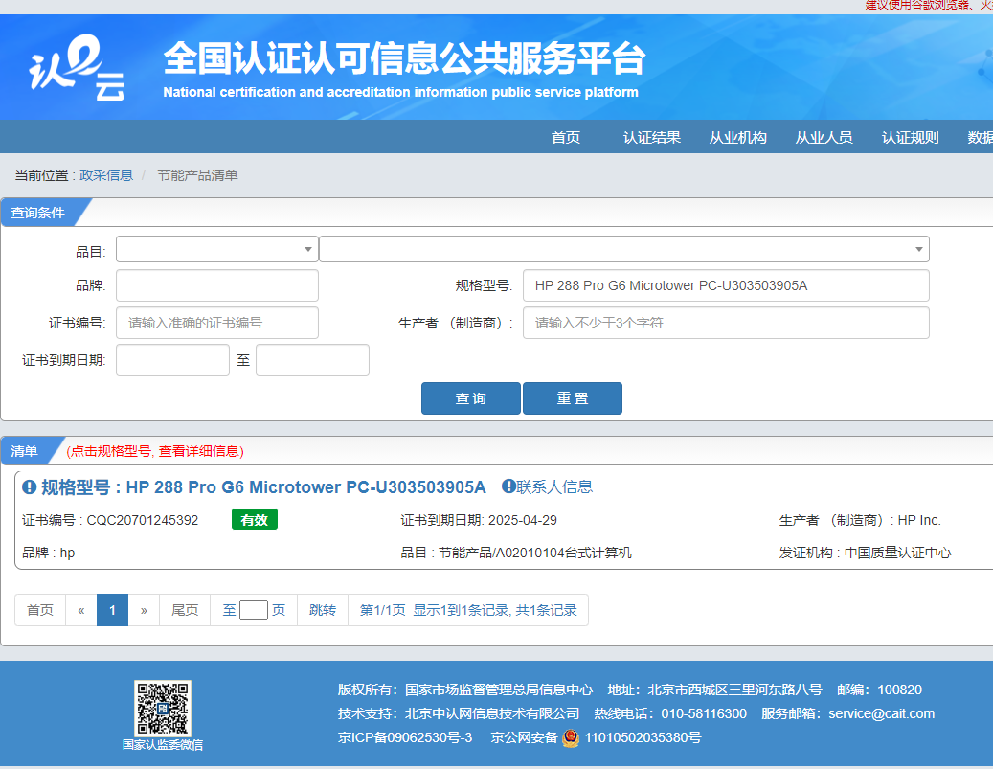Screen dimensions: 993x769
Task: Click the 国家认监委微信 QR code
Action: pos(162,709)
